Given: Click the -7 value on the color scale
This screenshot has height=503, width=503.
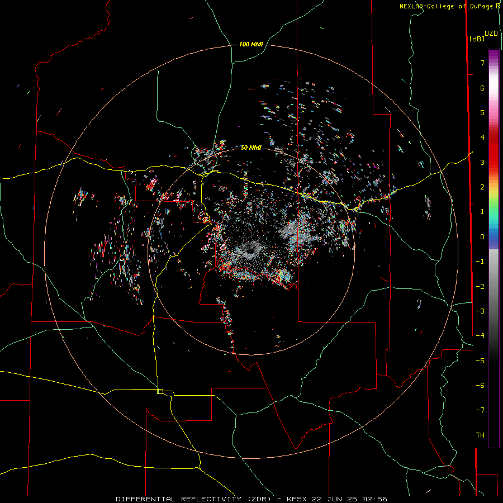Looking at the screenshot, I should point(480,410).
